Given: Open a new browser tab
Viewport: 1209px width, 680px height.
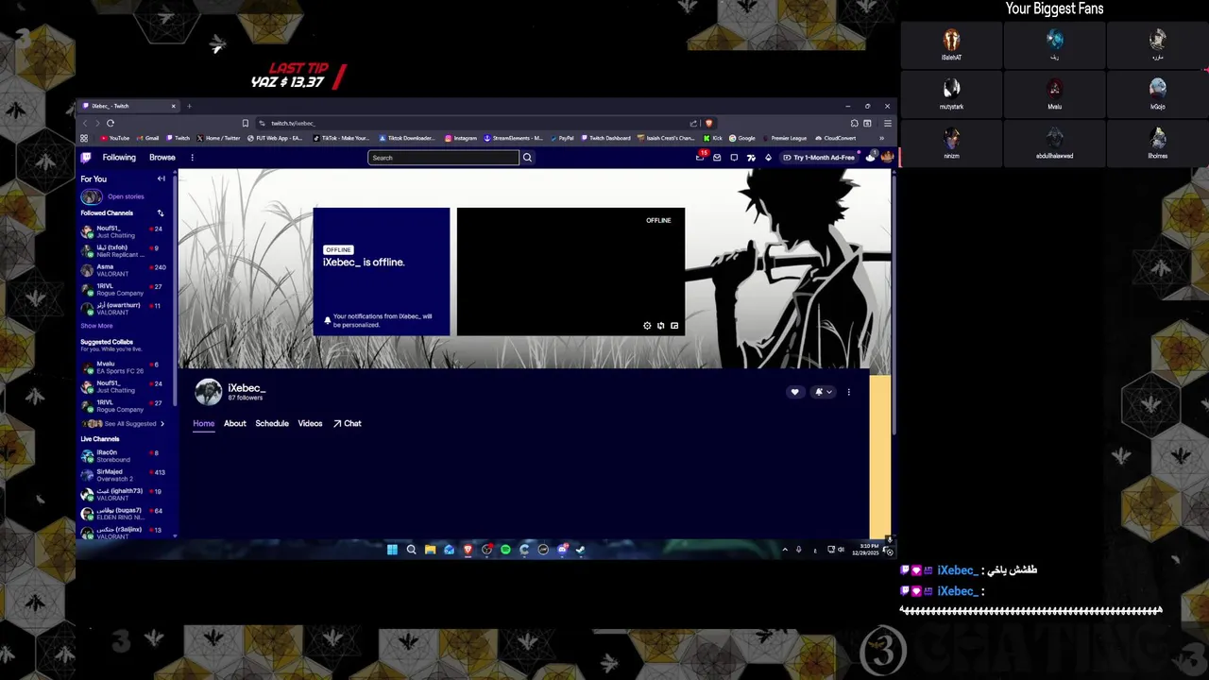Looking at the screenshot, I should [x=189, y=106].
